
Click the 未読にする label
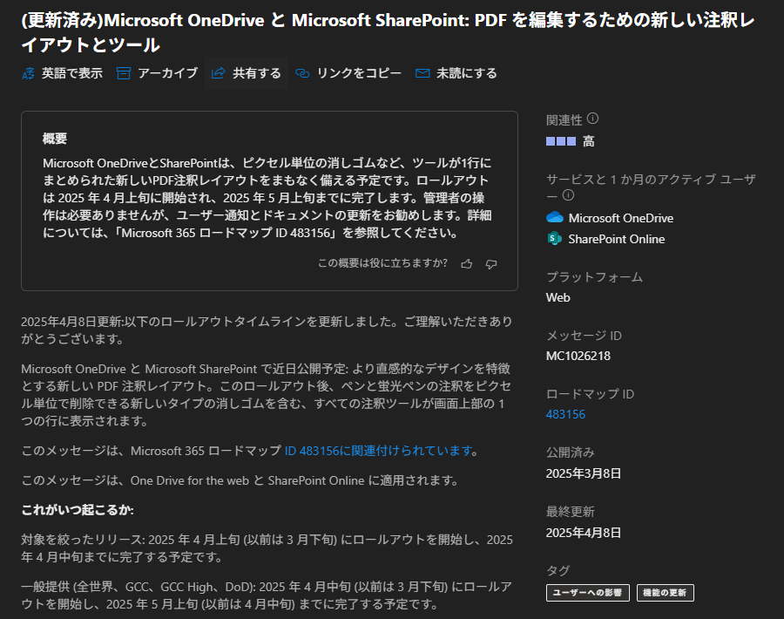point(467,73)
